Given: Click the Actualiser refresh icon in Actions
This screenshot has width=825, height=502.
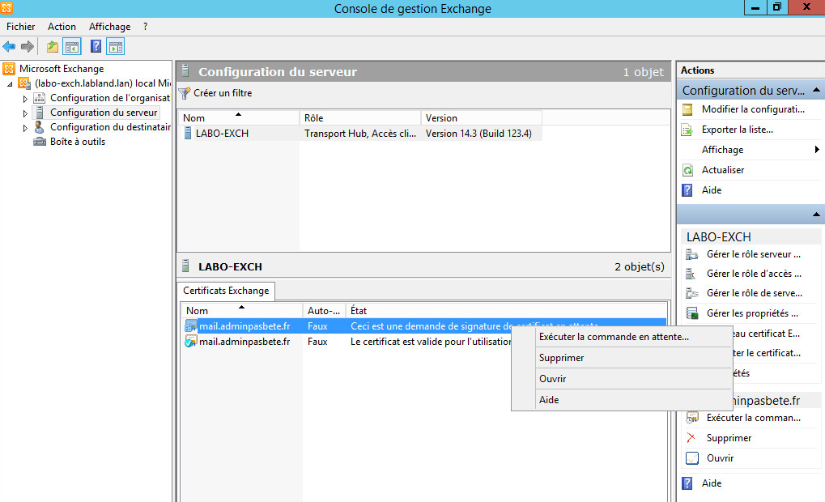Looking at the screenshot, I should (x=688, y=170).
